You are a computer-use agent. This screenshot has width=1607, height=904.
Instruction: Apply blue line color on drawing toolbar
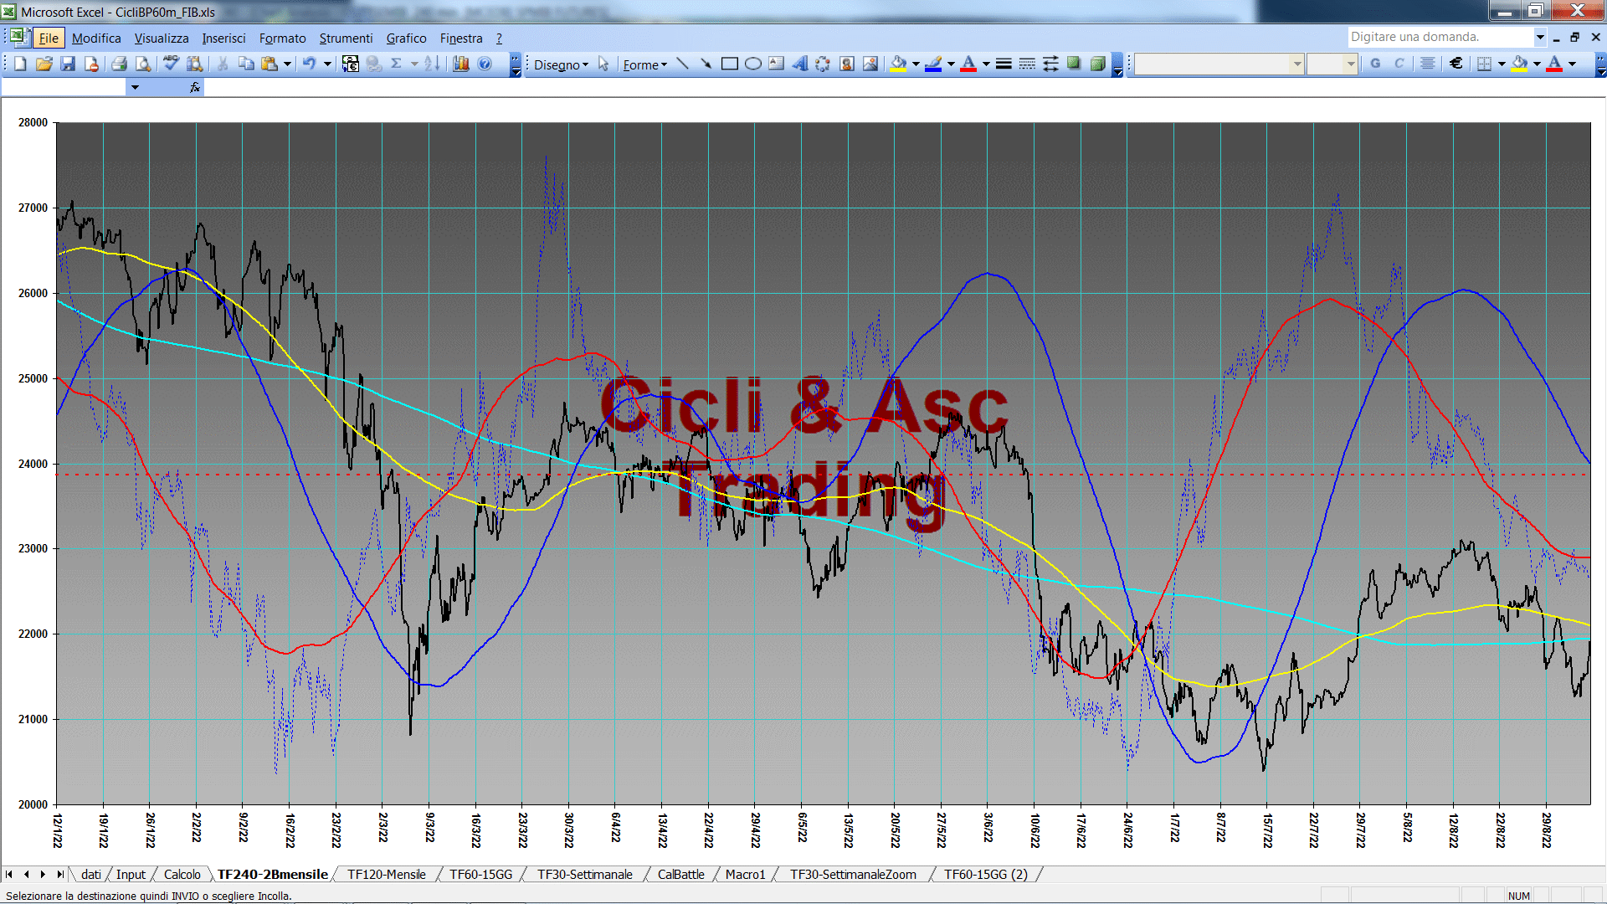[x=933, y=64]
